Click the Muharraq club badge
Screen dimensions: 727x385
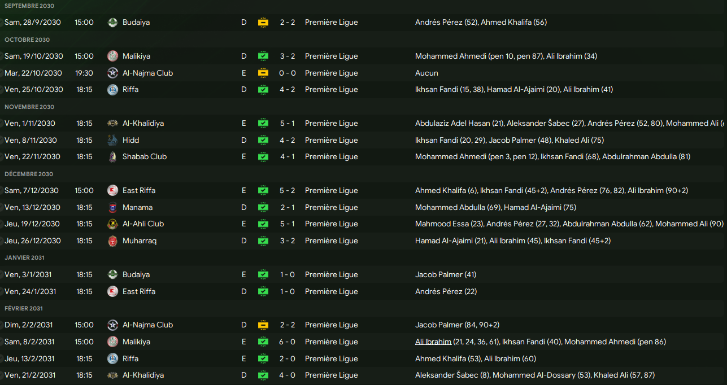[x=112, y=240]
